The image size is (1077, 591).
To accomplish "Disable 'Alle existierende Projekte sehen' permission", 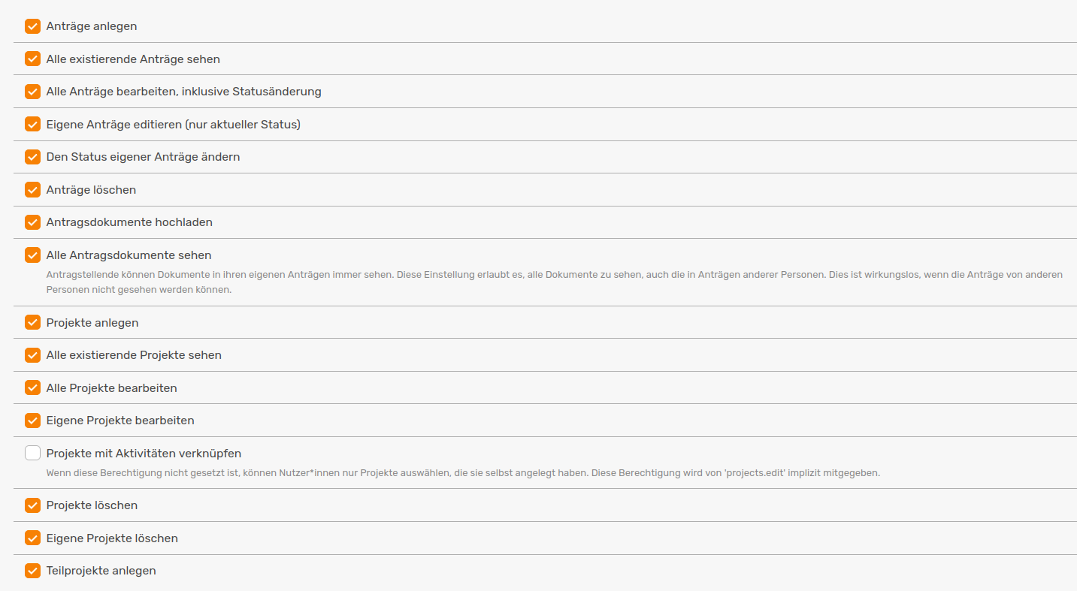I will [32, 355].
